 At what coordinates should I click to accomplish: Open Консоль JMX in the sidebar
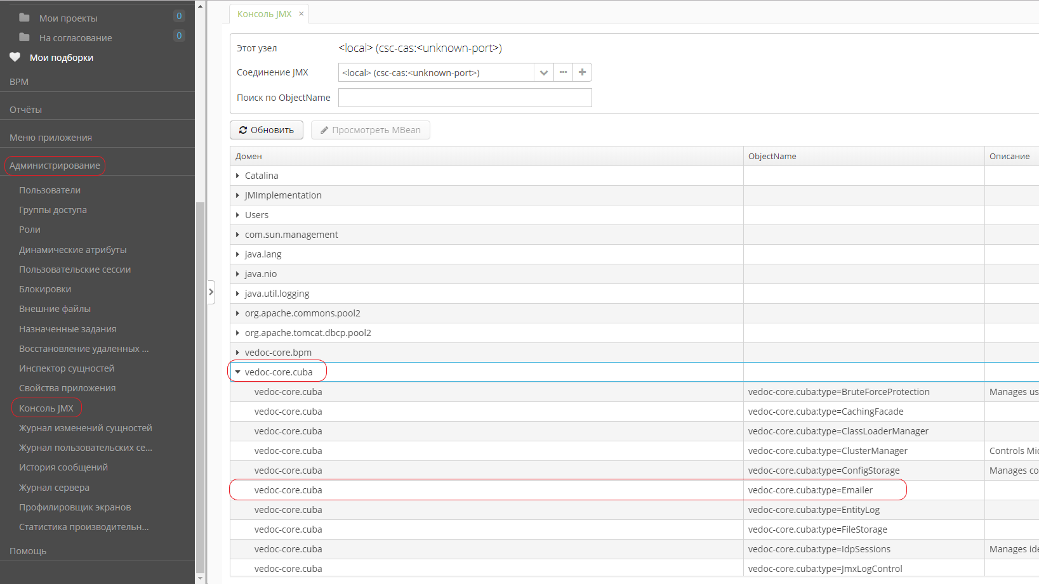coord(46,408)
